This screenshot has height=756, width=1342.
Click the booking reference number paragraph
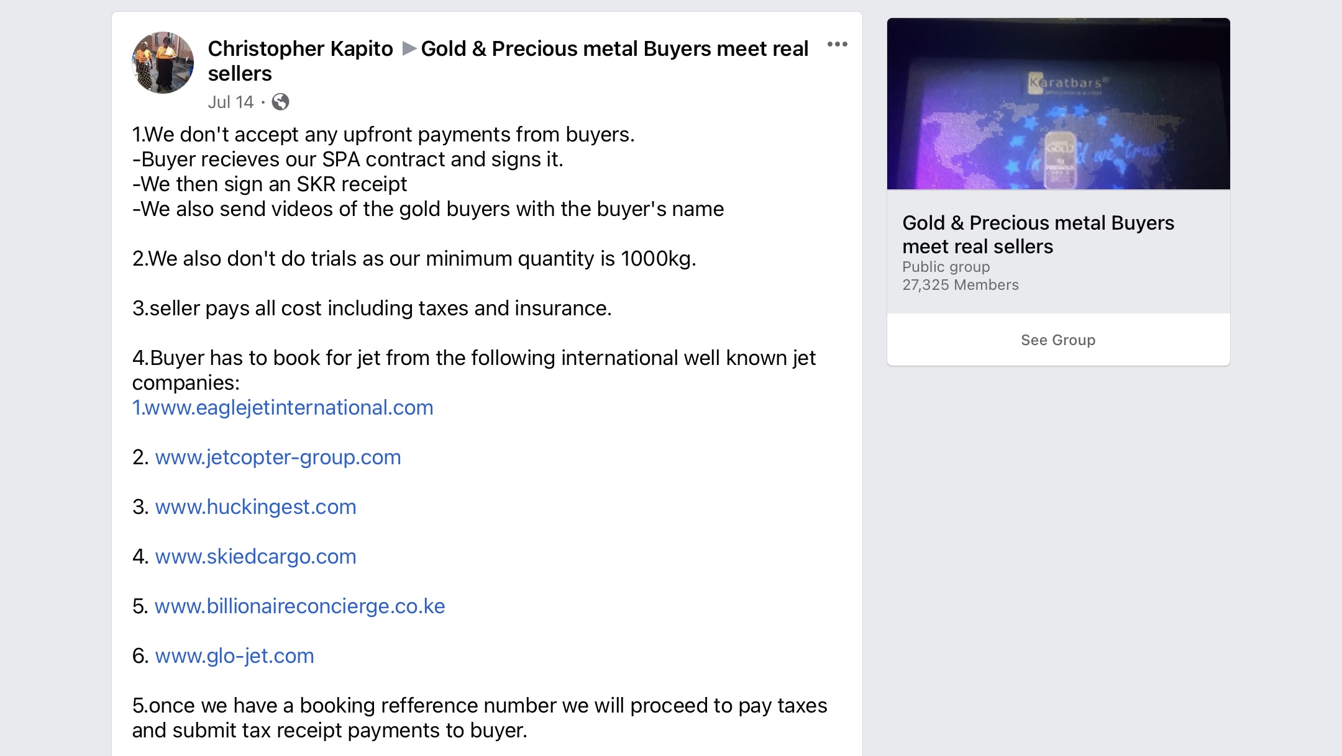[479, 718]
